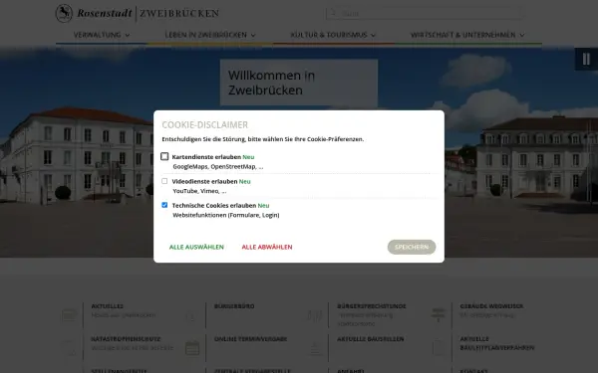The height and width of the screenshot is (373, 598).
Task: Save cookie preferences with Speichern
Action: click(x=412, y=247)
